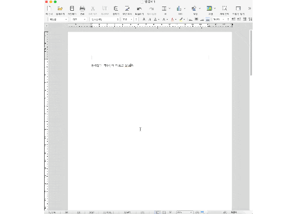Insert a chart with the 차트 icon
This screenshot has height=214, width=286.
(x=179, y=8)
